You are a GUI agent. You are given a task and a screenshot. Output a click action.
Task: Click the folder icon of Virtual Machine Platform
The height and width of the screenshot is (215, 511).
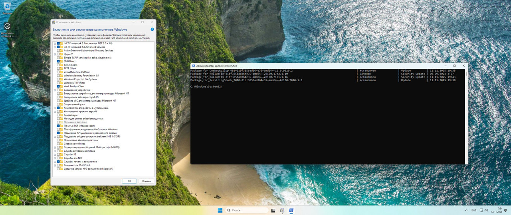[61, 72]
